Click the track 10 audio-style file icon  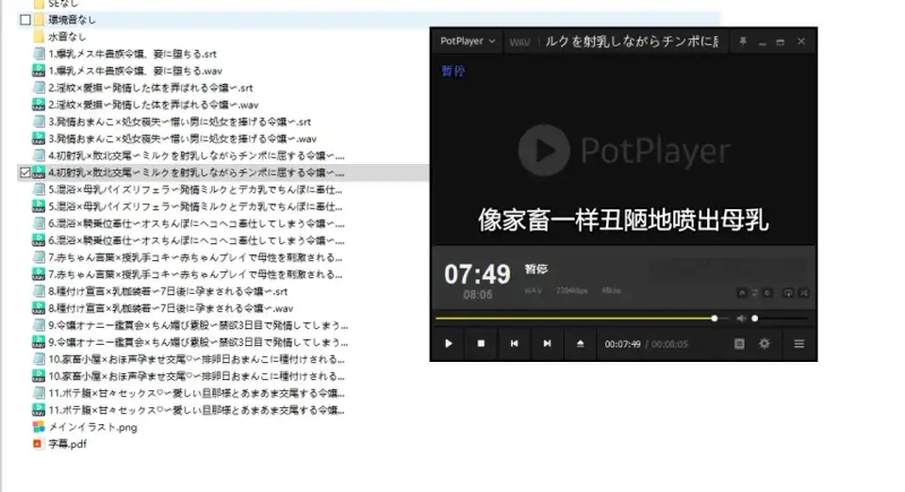point(39,376)
